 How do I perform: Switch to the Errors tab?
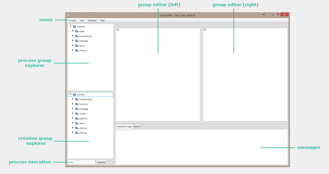(137, 127)
